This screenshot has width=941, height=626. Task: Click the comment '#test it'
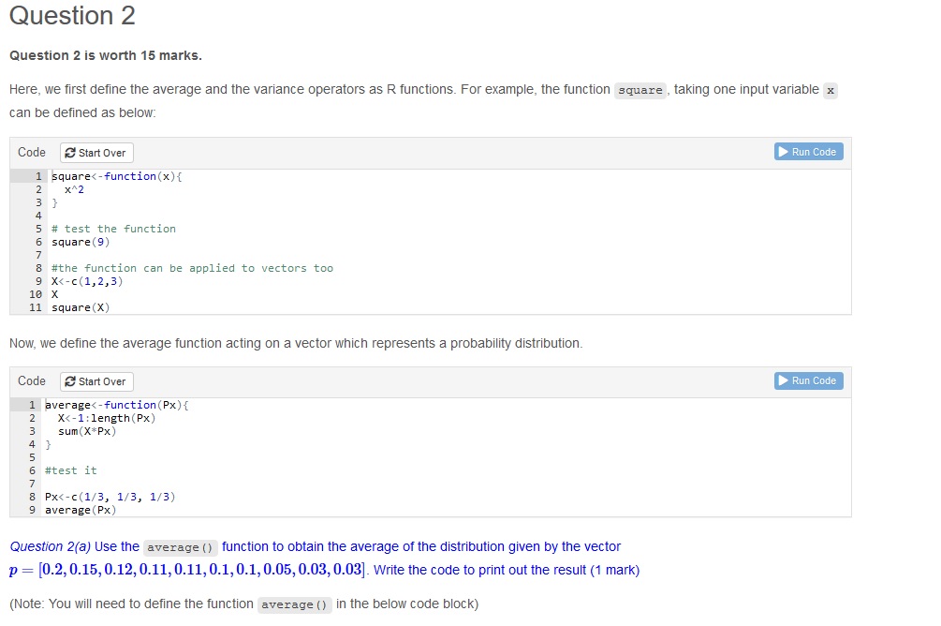(71, 470)
